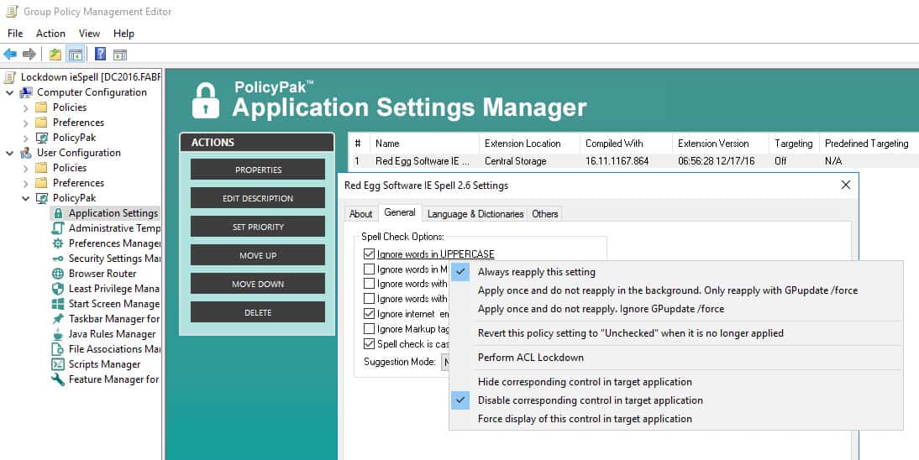
Task: Select the File Associations Manager icon
Action: 58,349
